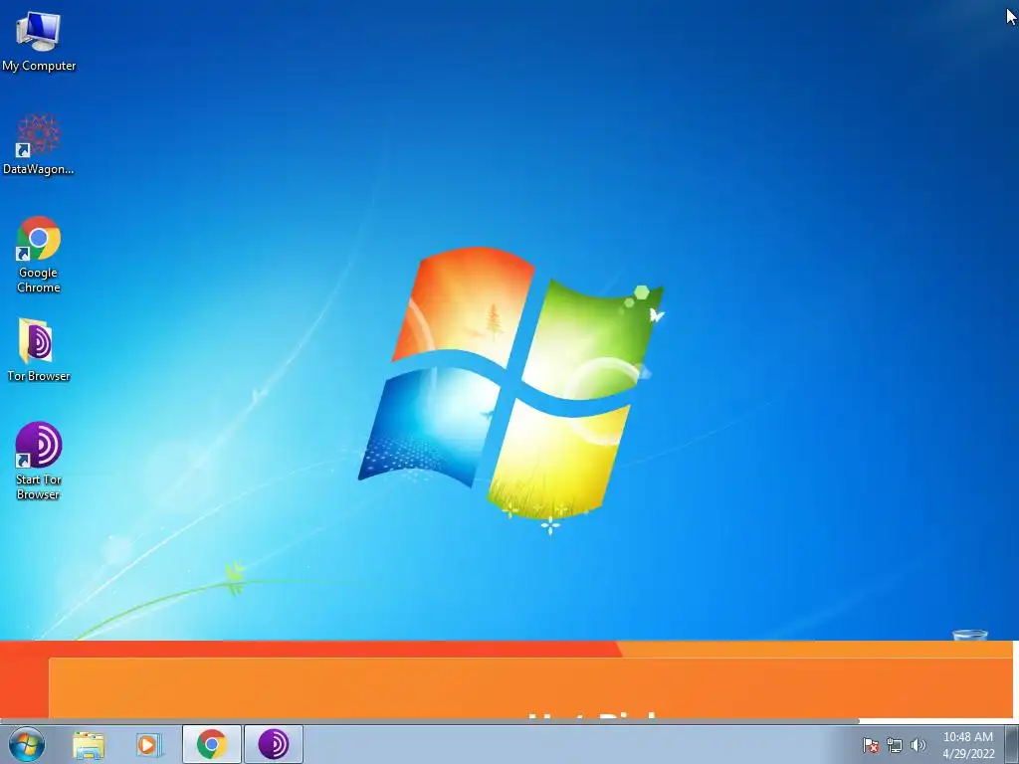Click the "My Computer" icon label text
Viewport: 1019px width, 764px height.
click(39, 66)
